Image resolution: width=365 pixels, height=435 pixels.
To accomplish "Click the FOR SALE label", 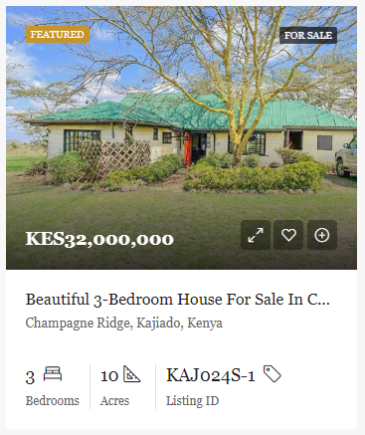I will 308,35.
